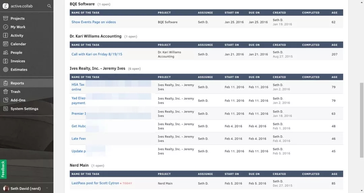Image resolution: width=364 pixels, height=193 pixels.
Task: Click the Calendar sidebar icon
Action: coord(6,44)
